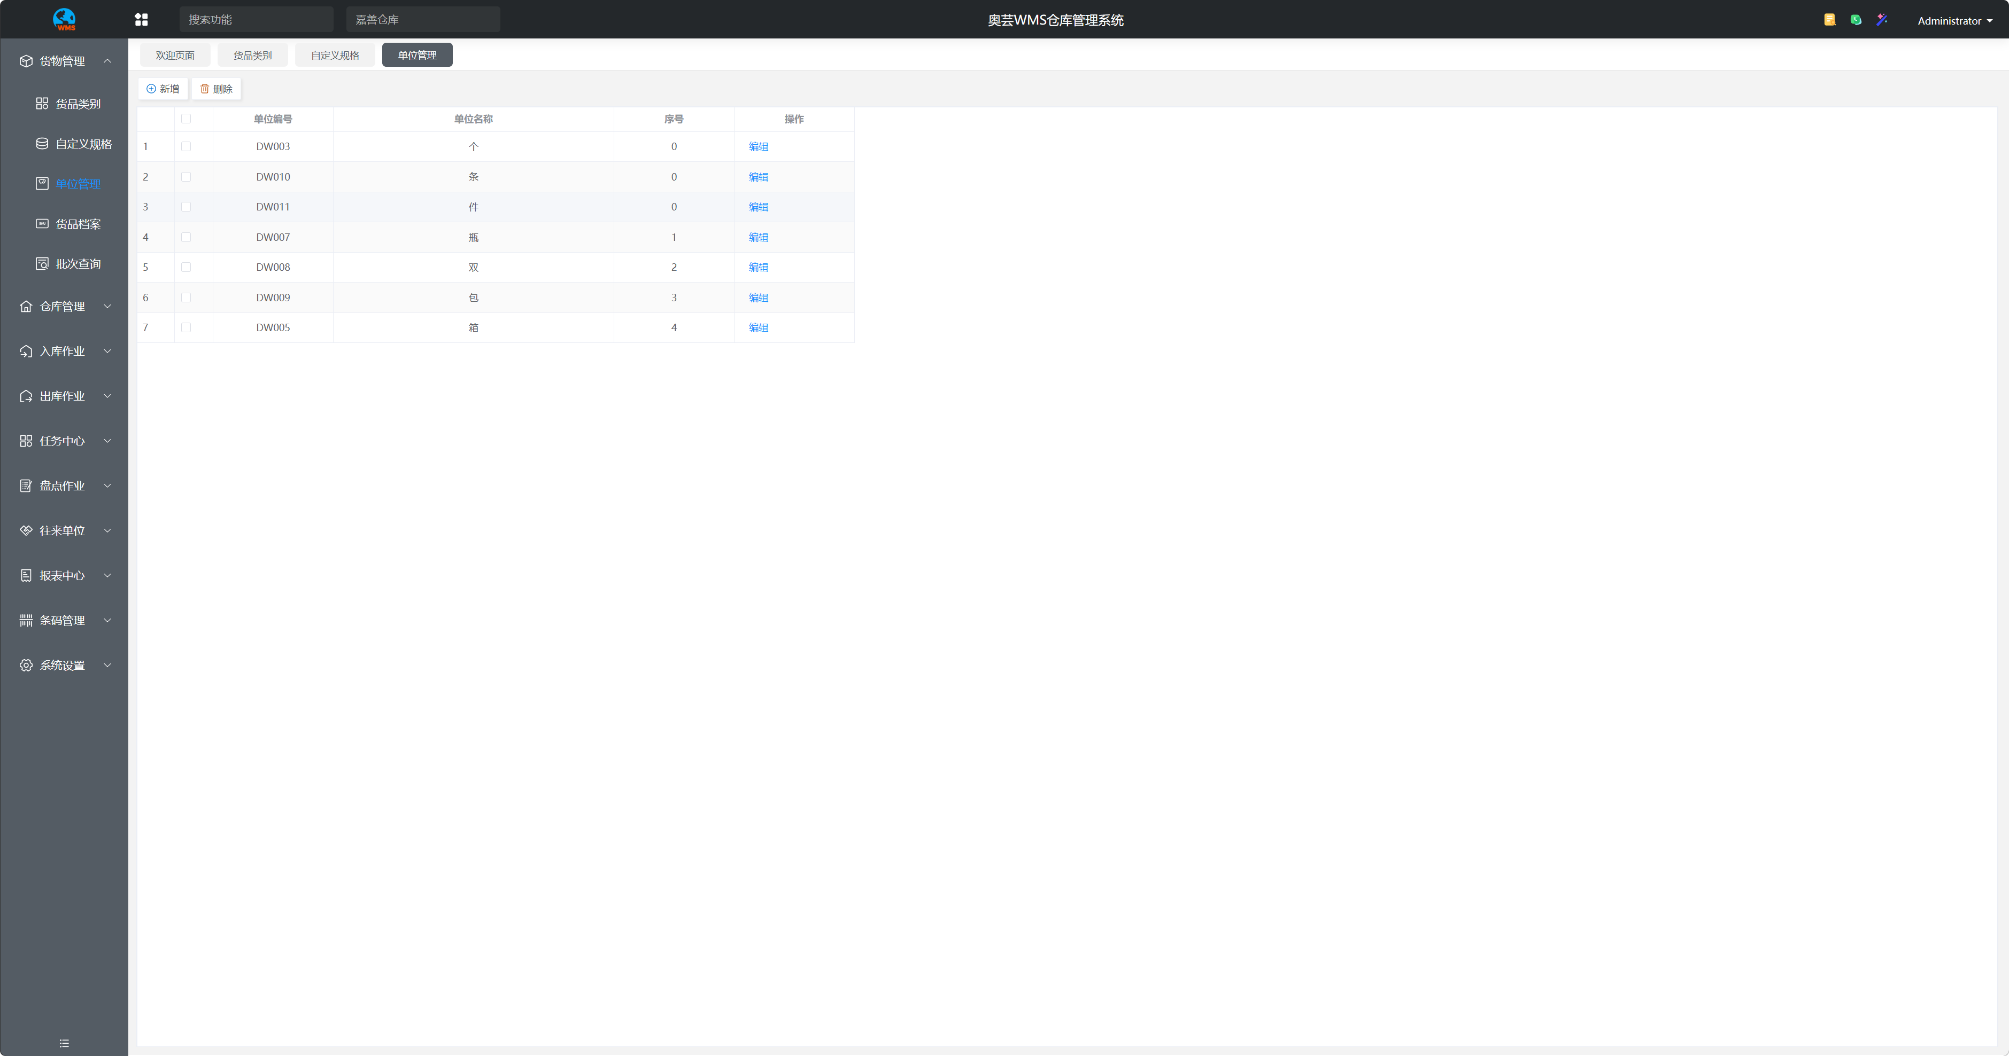
Task: Click 编辑 link for DW005 row
Action: coord(758,327)
